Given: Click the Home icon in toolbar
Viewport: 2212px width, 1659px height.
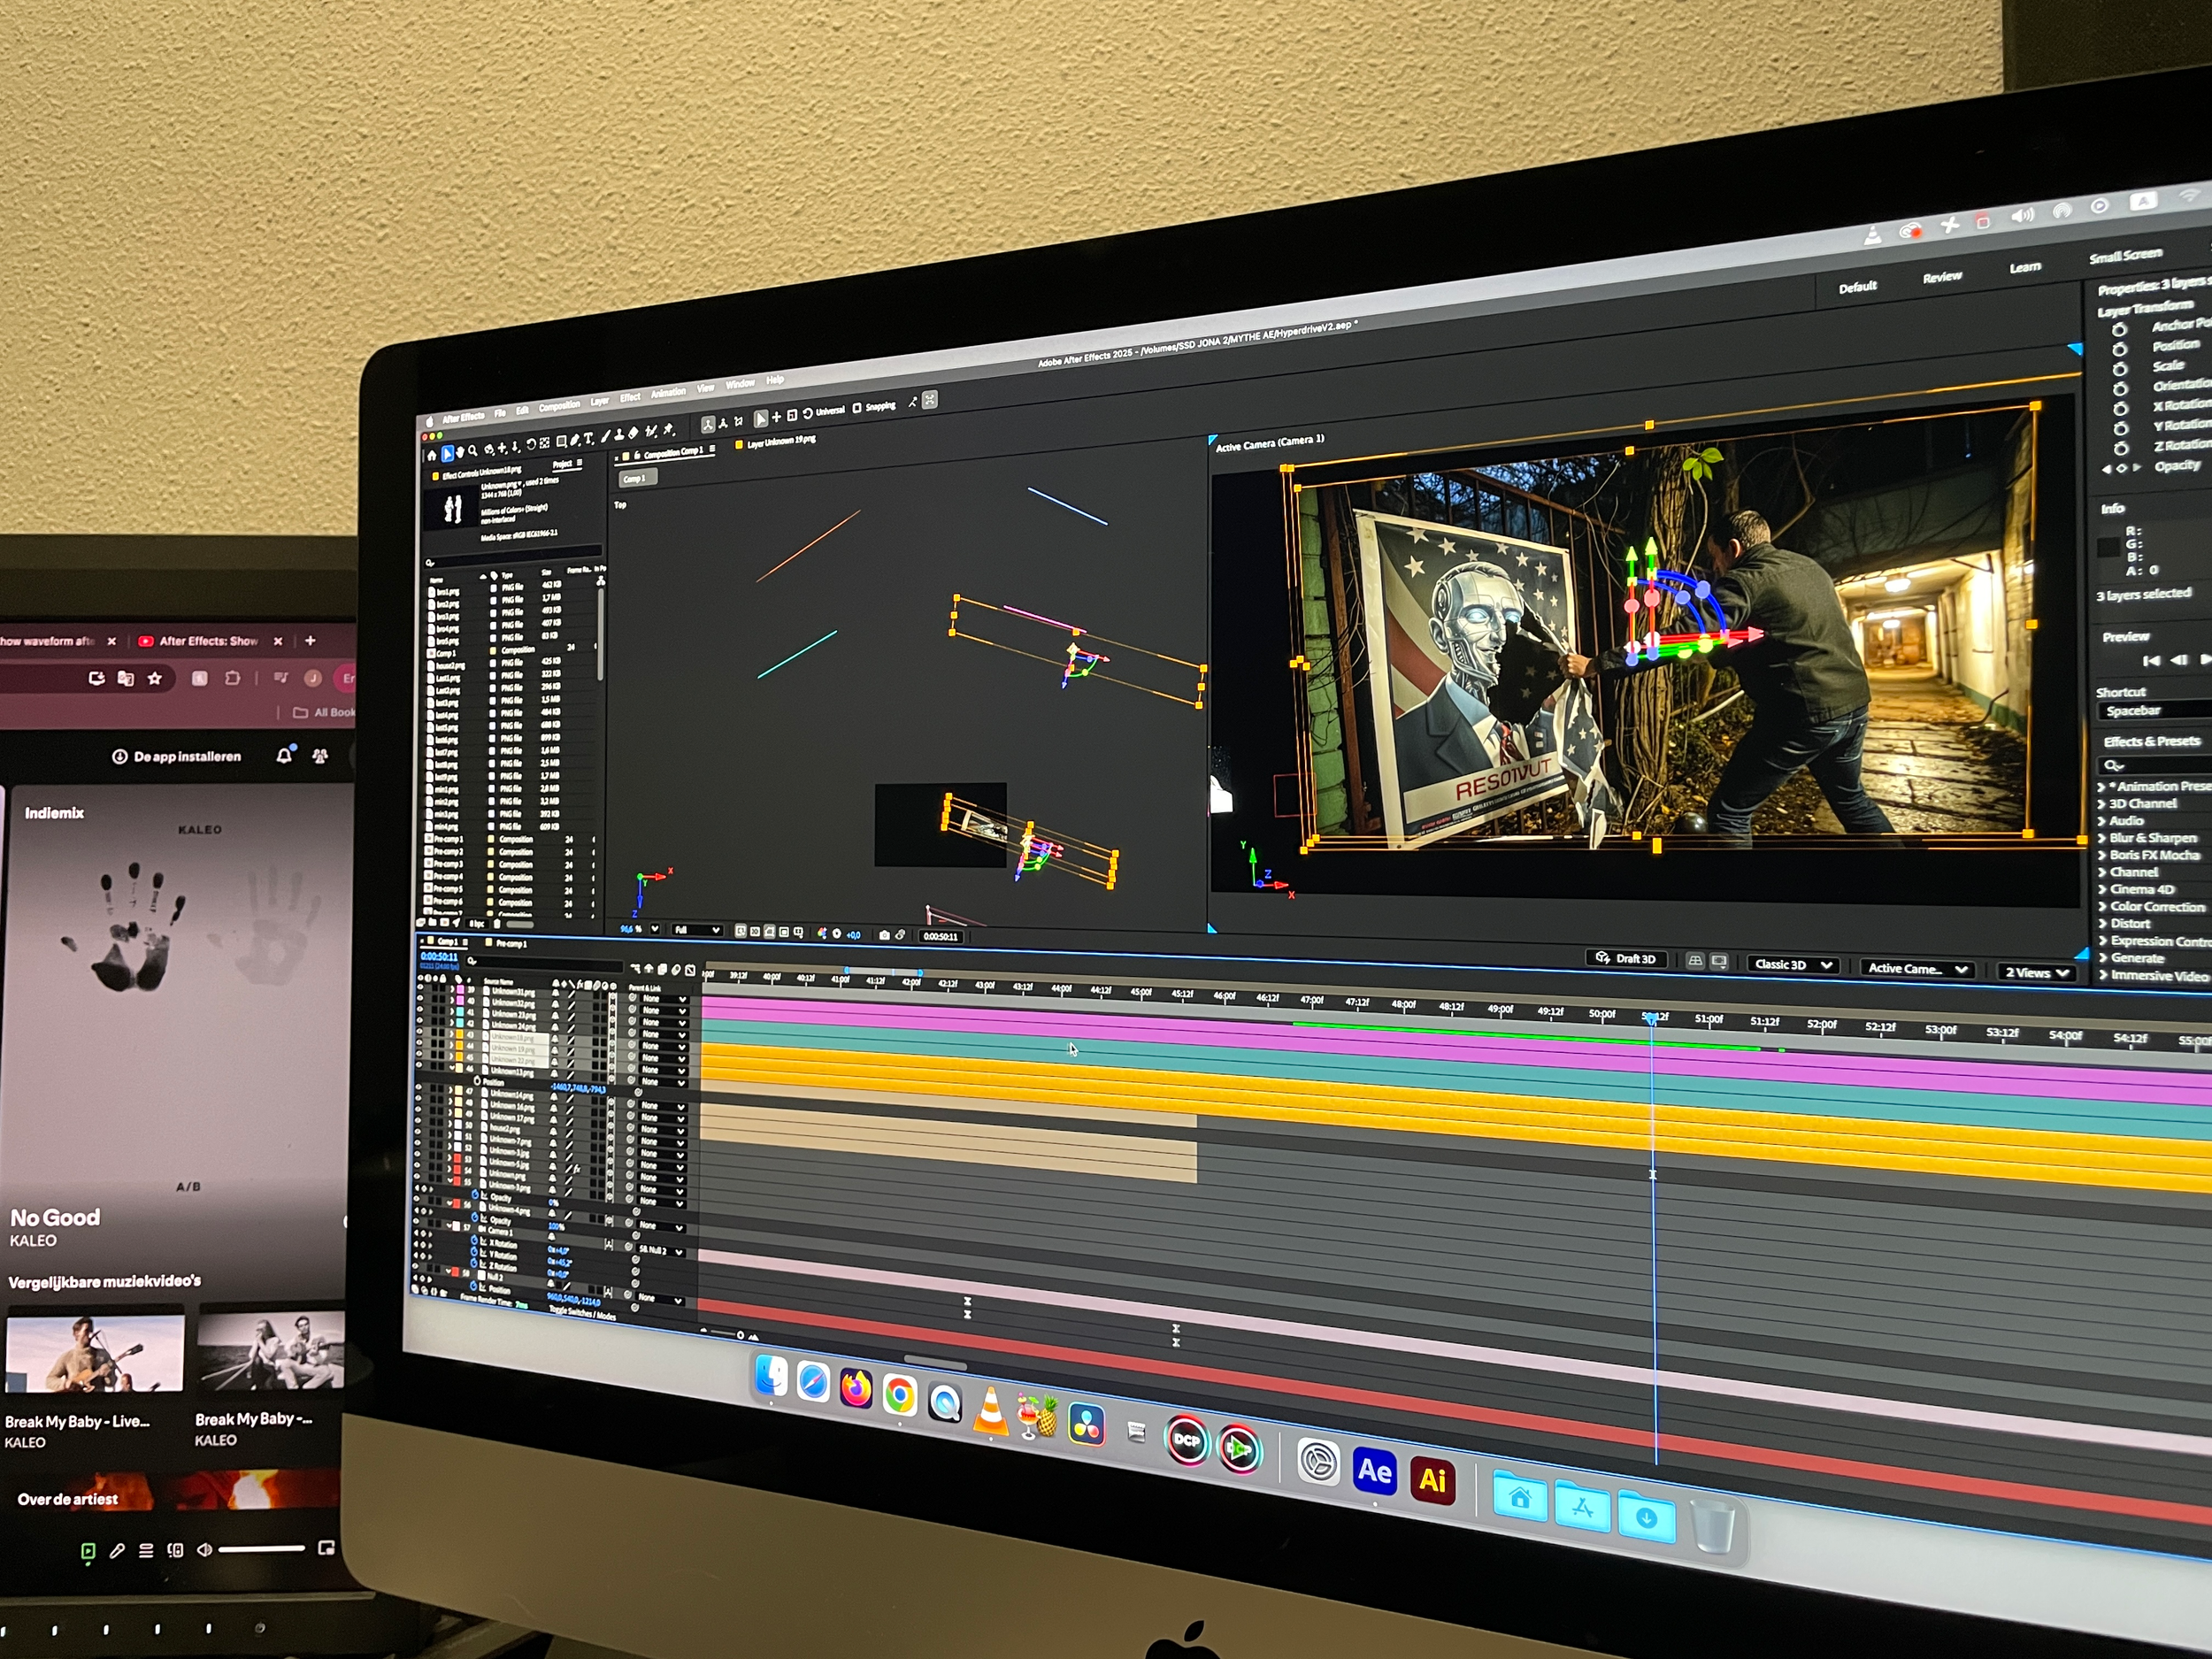Looking at the screenshot, I should [x=432, y=455].
